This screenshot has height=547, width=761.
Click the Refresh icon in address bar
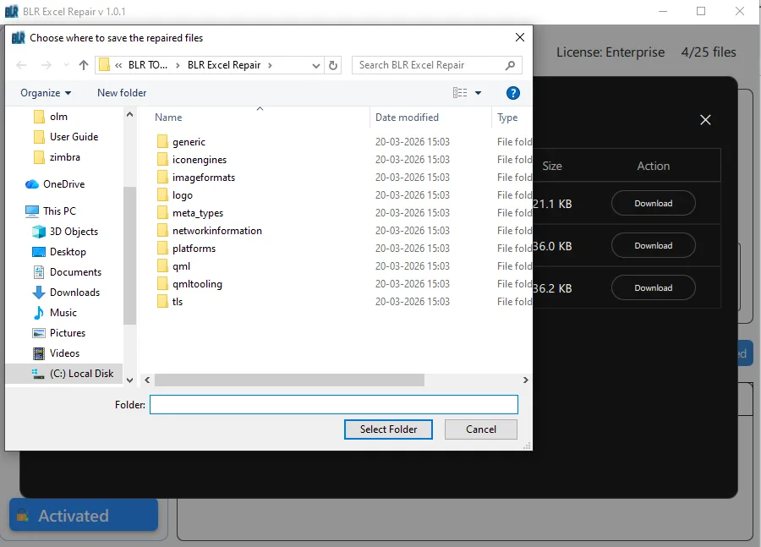click(333, 65)
